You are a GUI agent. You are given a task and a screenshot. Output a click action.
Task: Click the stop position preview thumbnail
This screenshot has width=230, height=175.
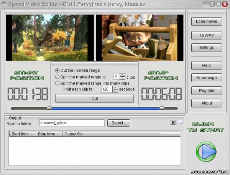tap(140, 38)
